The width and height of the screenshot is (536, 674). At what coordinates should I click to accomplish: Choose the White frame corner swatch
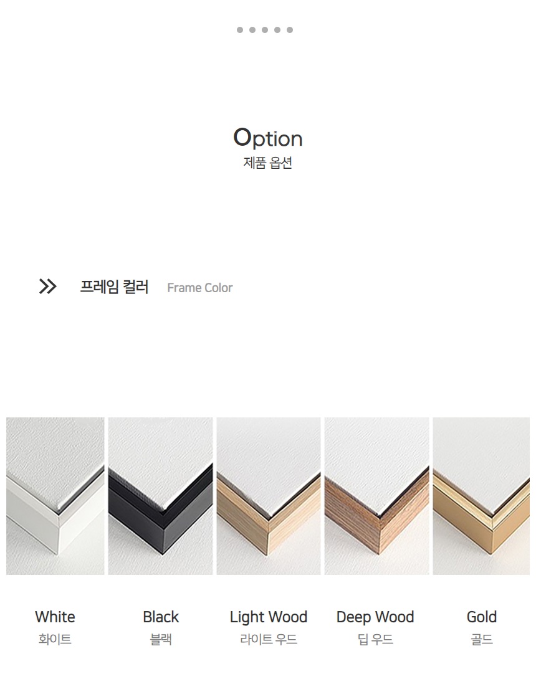(55, 496)
